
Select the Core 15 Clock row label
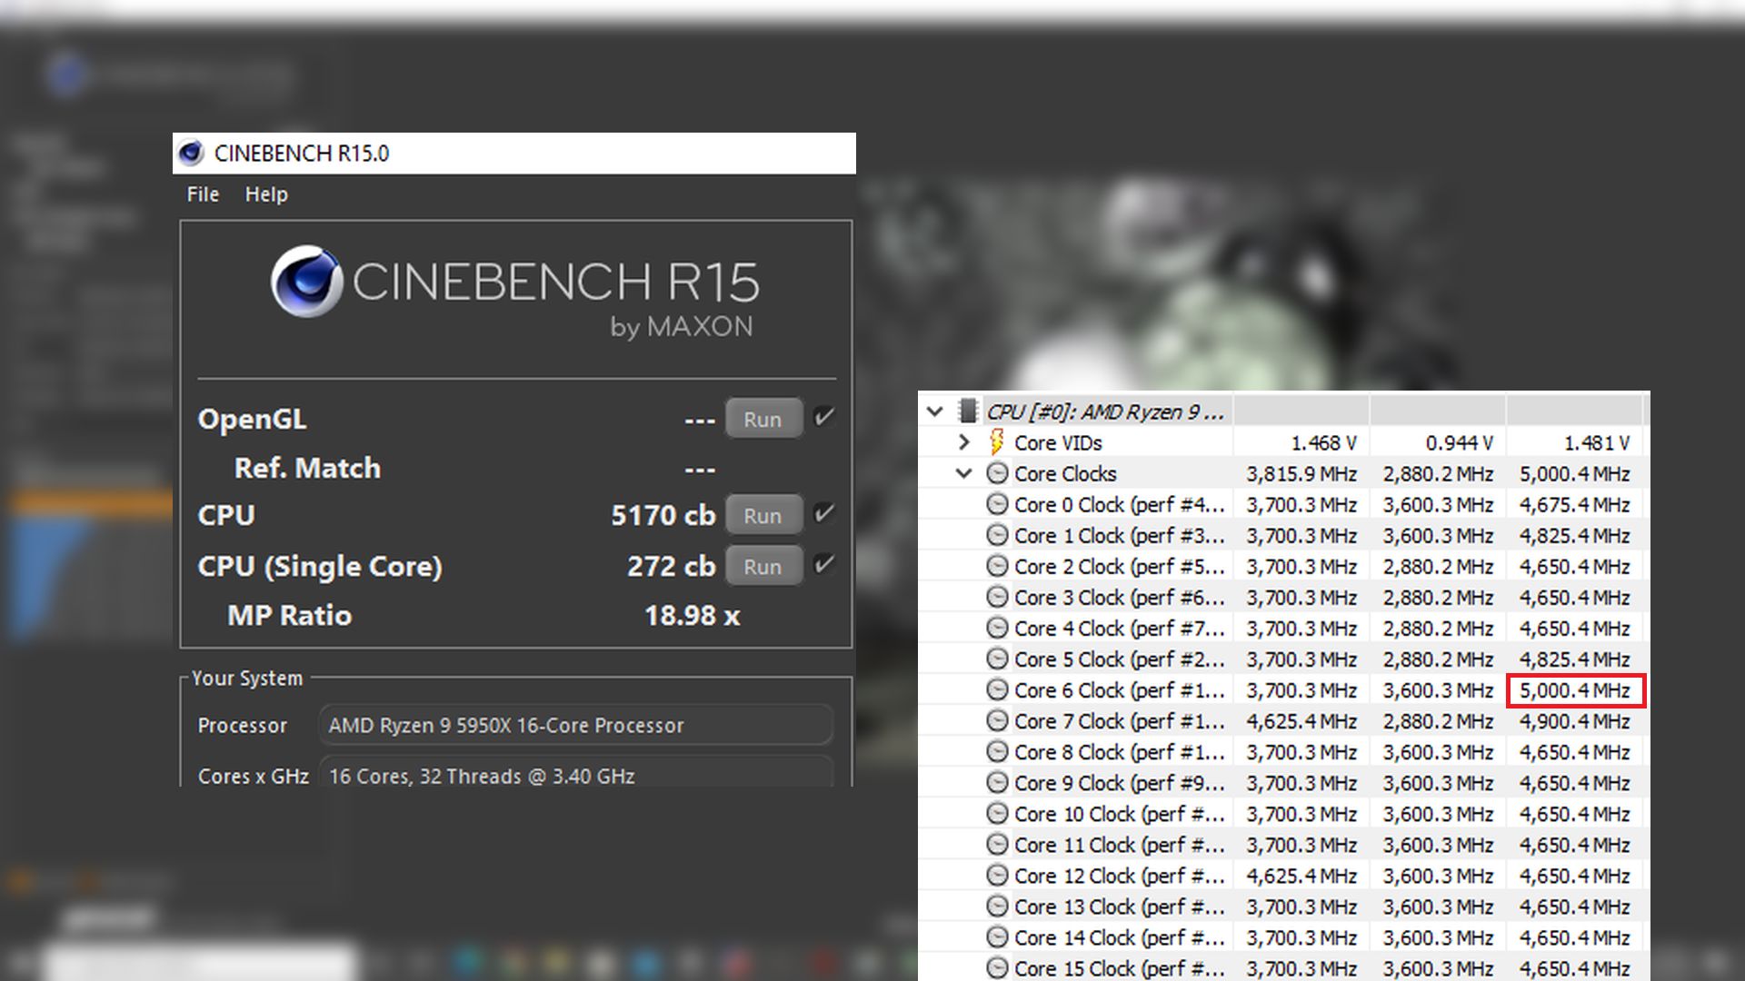coord(1120,968)
